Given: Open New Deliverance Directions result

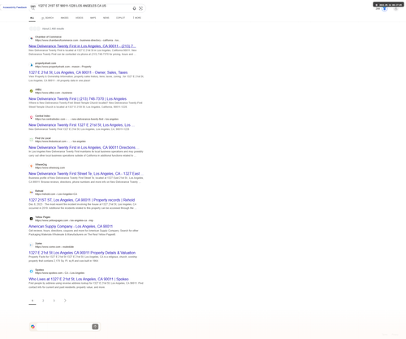Looking at the screenshot, I should (x=84, y=147).
